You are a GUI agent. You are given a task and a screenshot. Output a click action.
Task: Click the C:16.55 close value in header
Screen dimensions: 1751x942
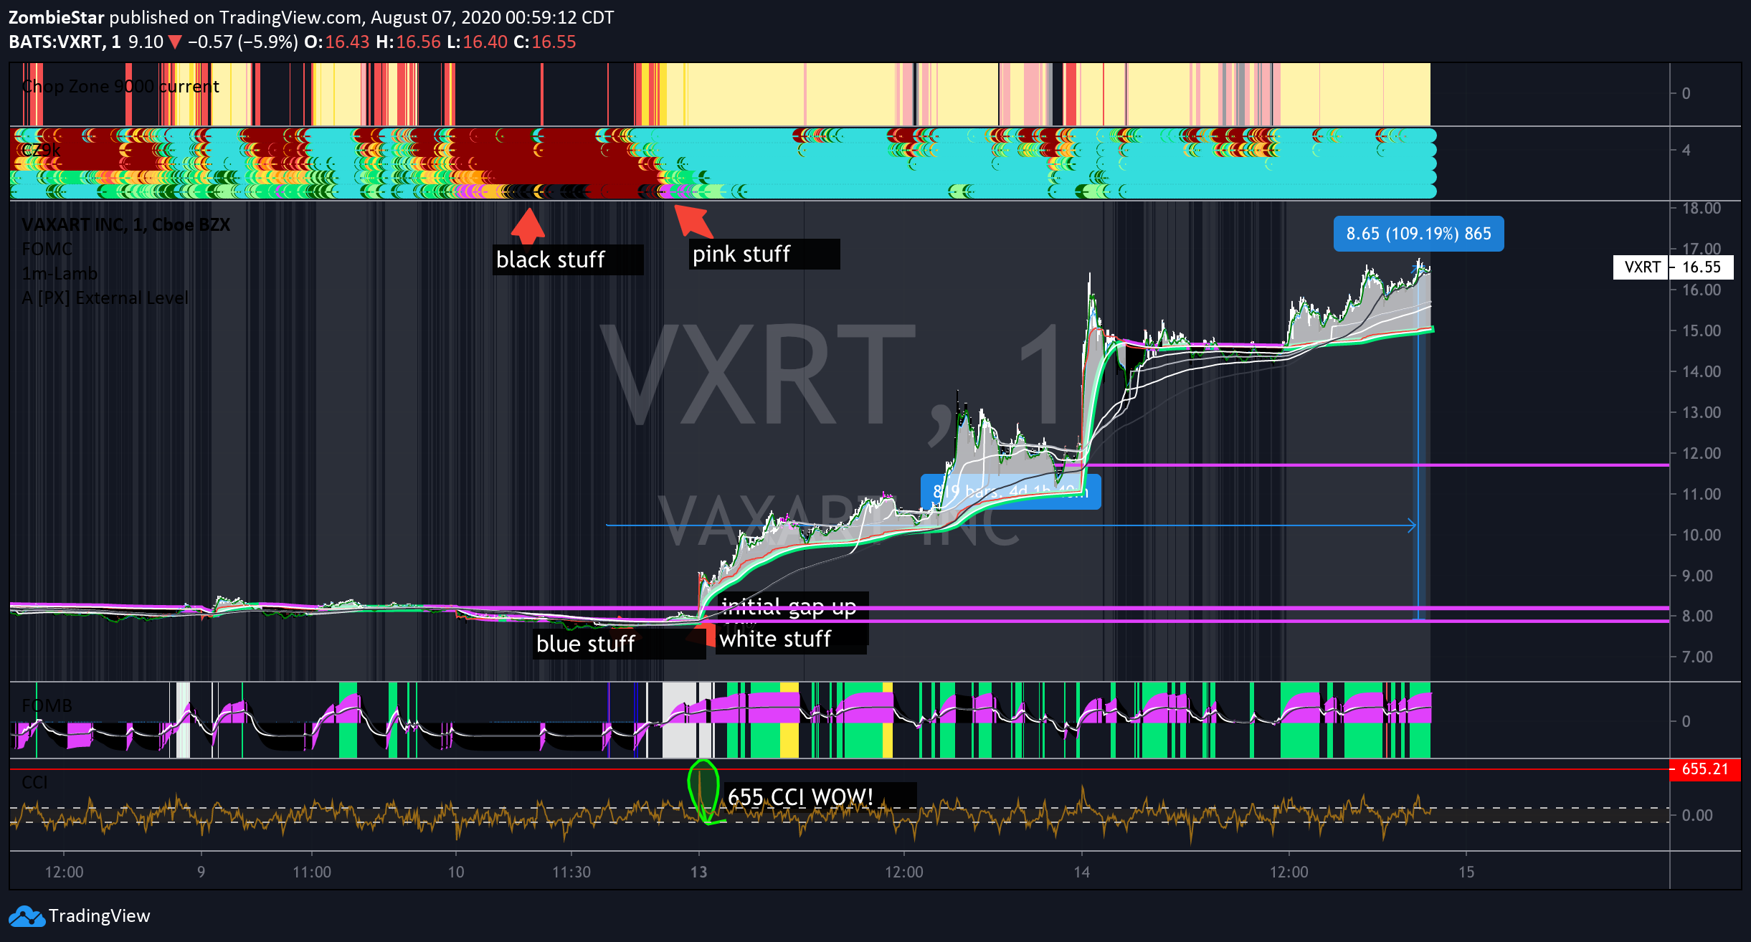(x=545, y=42)
